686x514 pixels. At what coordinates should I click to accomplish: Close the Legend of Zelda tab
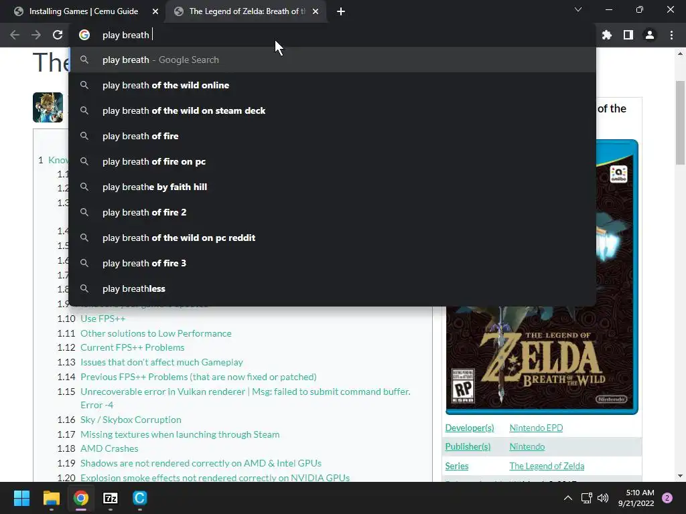(x=316, y=11)
